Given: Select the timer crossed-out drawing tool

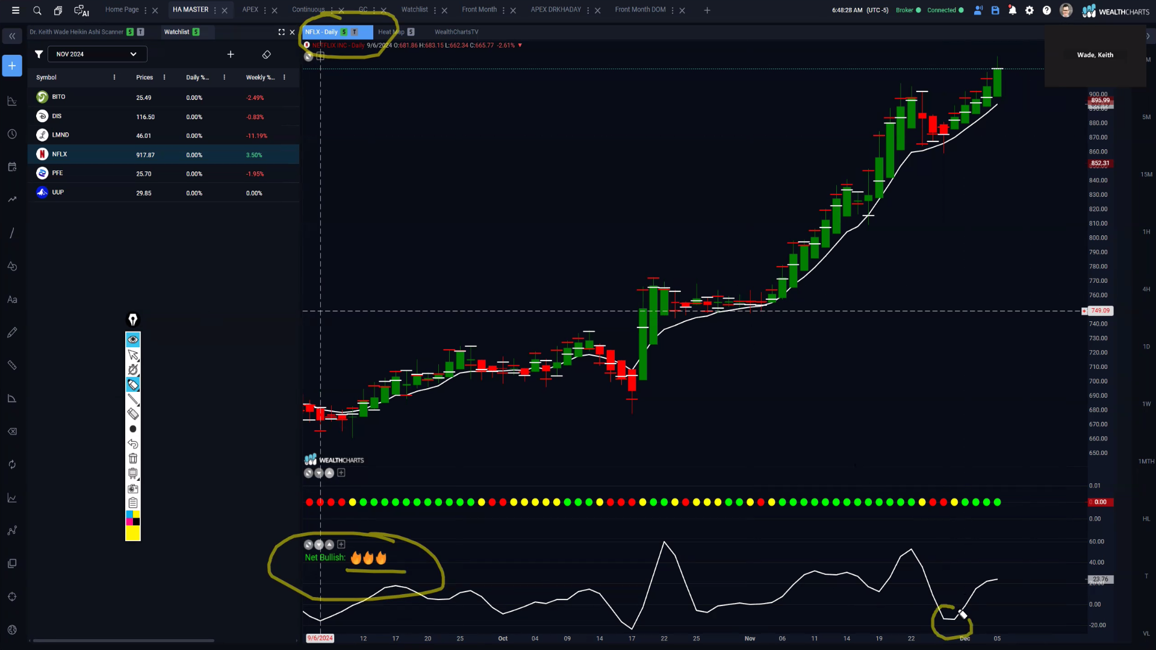Looking at the screenshot, I should [x=133, y=370].
